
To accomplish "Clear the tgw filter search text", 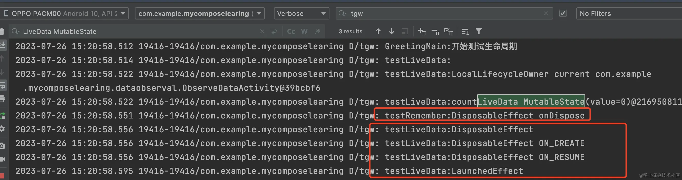I will [546, 14].
